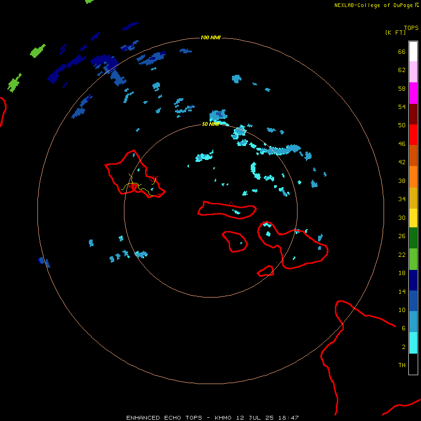Click the '18:47' timestamp in caption
421x421 pixels.
coord(289,418)
